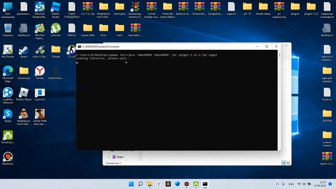Launch the uTorrent desktop shortcut
The width and height of the screenshot is (336, 189).
(x=56, y=29)
